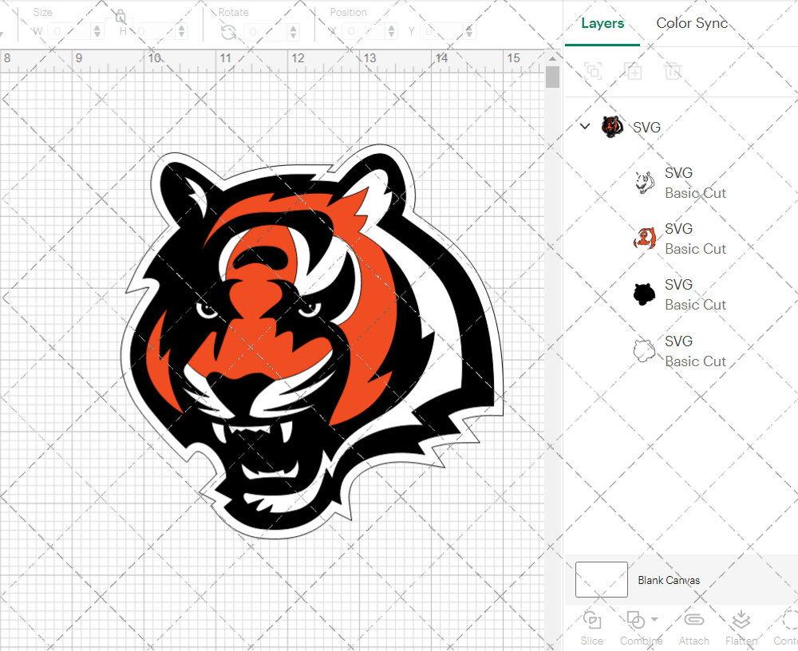
Task: Click the X position input field
Action: (x=364, y=32)
